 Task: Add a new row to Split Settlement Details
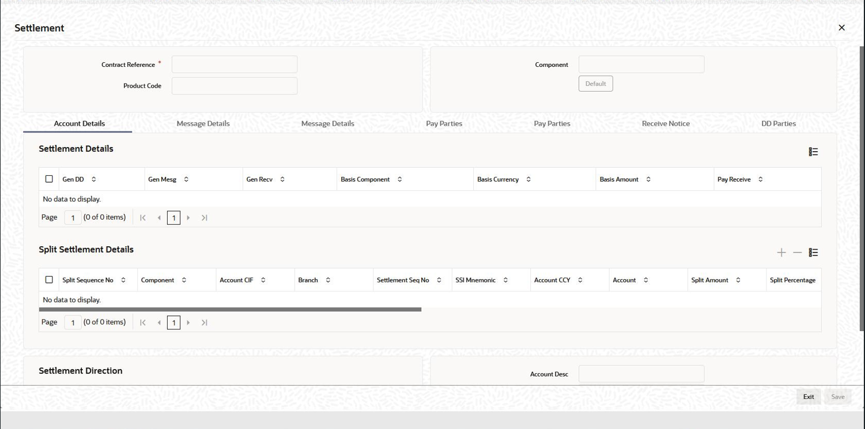781,252
